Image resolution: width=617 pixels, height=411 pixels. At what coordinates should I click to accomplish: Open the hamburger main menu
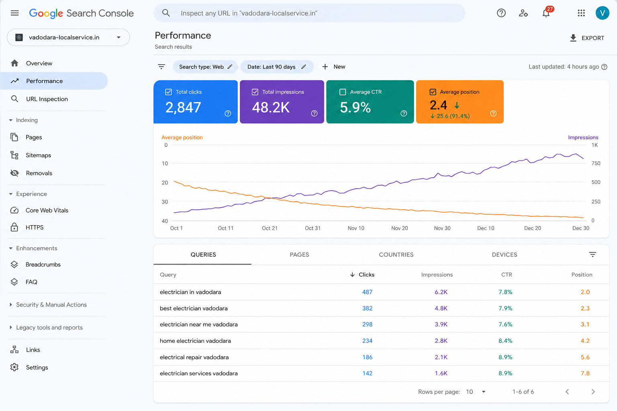(15, 13)
